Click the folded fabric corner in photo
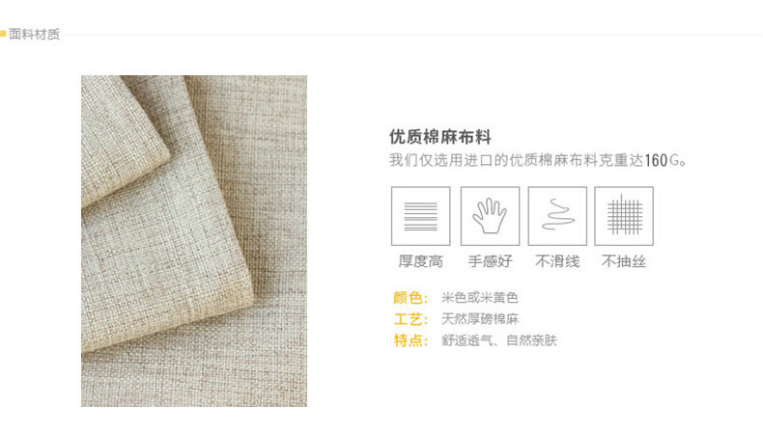 tap(124, 141)
